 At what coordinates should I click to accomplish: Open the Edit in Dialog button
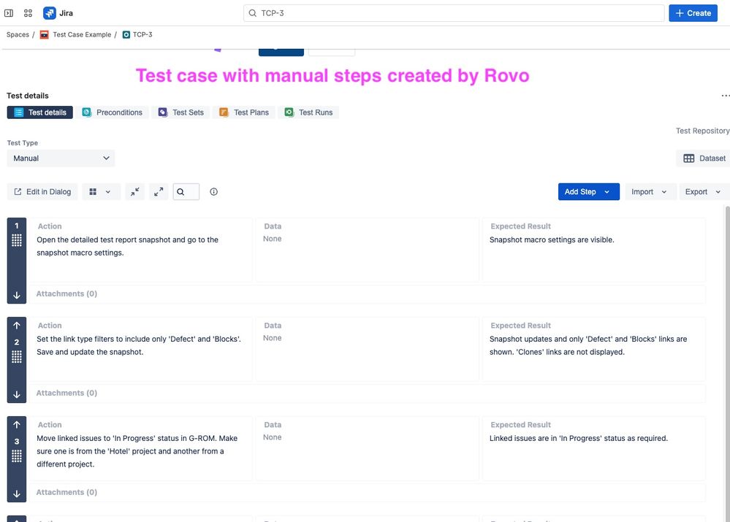(x=42, y=191)
